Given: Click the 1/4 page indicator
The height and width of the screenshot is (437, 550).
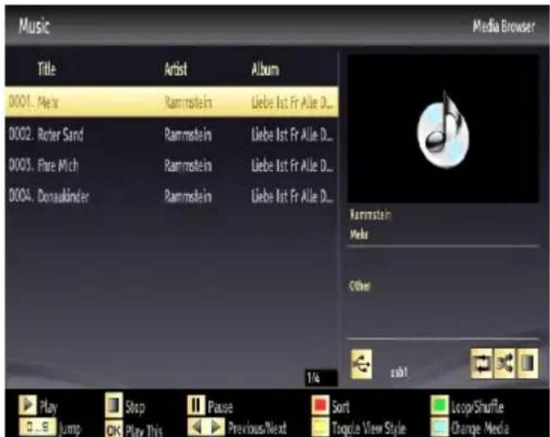Looking at the screenshot, I should [x=321, y=378].
